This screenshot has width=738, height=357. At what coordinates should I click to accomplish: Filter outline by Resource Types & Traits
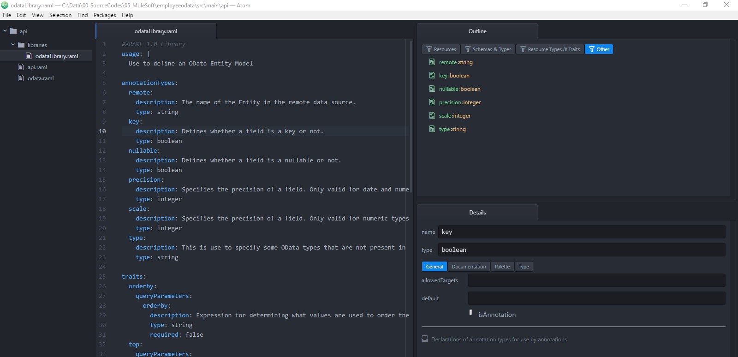click(550, 49)
